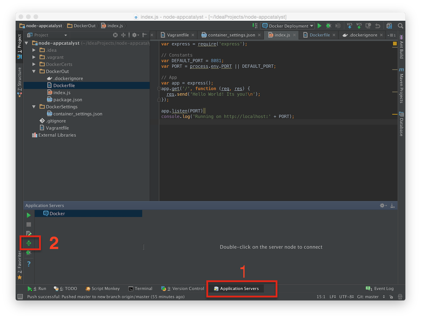Screen dimensions: 421x319
Task: Open Search Everywhere magnifier icon
Action: click(401, 26)
